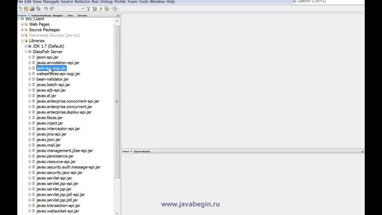Click the jar icon beside javax.faces.jar

(33, 118)
